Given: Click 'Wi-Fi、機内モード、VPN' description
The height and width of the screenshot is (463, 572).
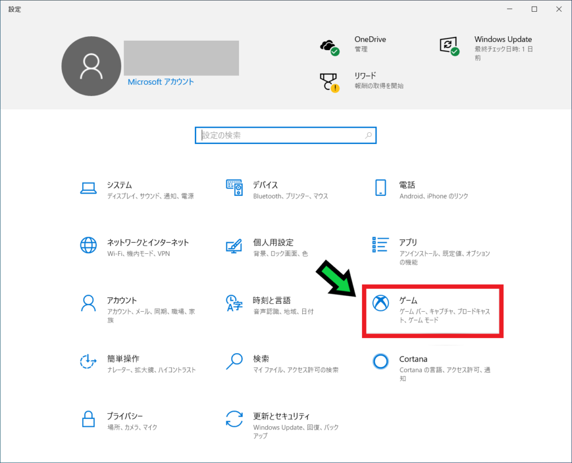Looking at the screenshot, I should tap(139, 254).
